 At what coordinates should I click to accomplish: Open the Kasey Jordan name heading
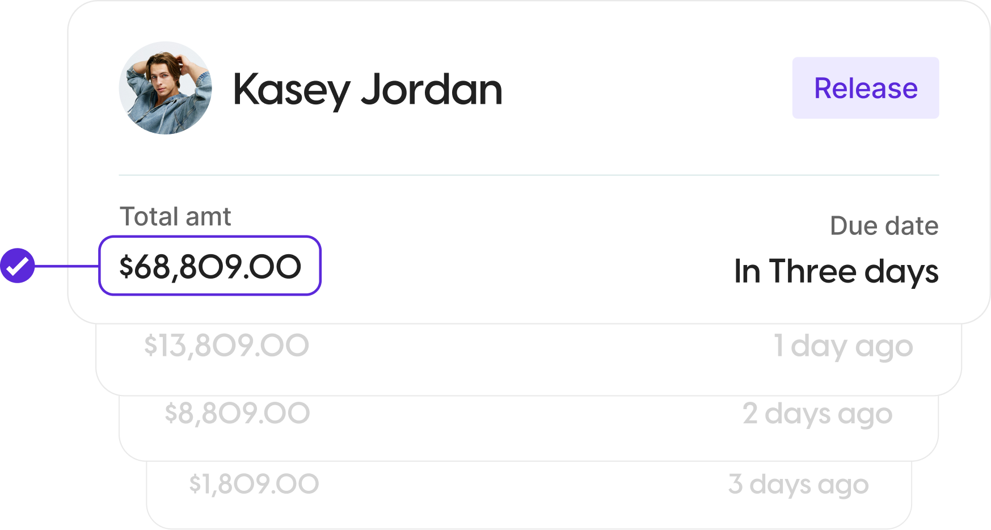coord(368,90)
